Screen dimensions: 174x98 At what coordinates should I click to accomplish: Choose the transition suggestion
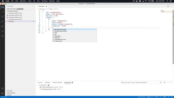(x=74, y=41)
